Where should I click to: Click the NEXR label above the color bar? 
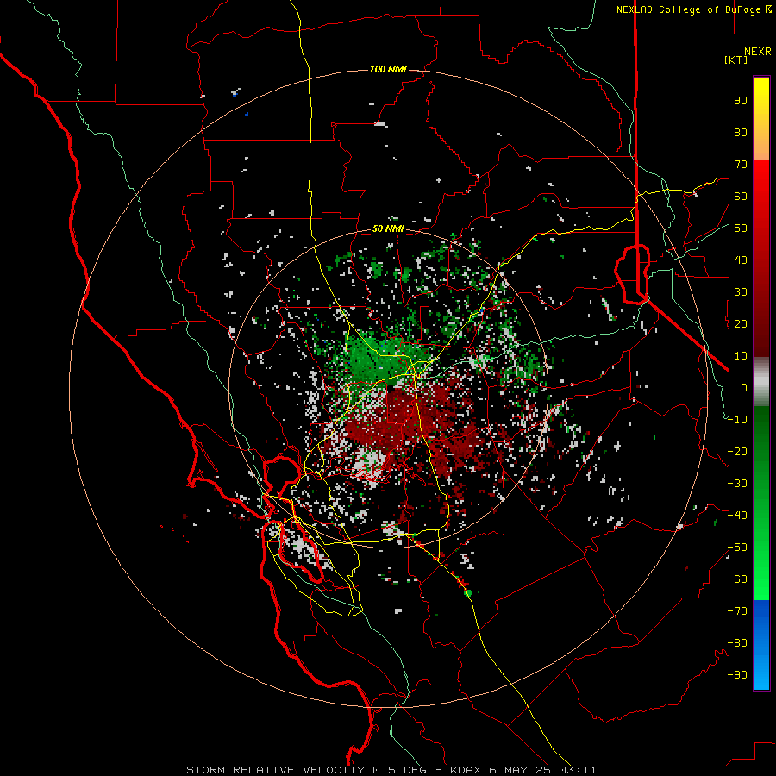point(758,52)
